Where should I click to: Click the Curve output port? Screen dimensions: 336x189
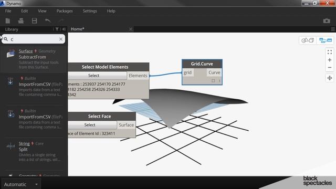click(x=214, y=72)
